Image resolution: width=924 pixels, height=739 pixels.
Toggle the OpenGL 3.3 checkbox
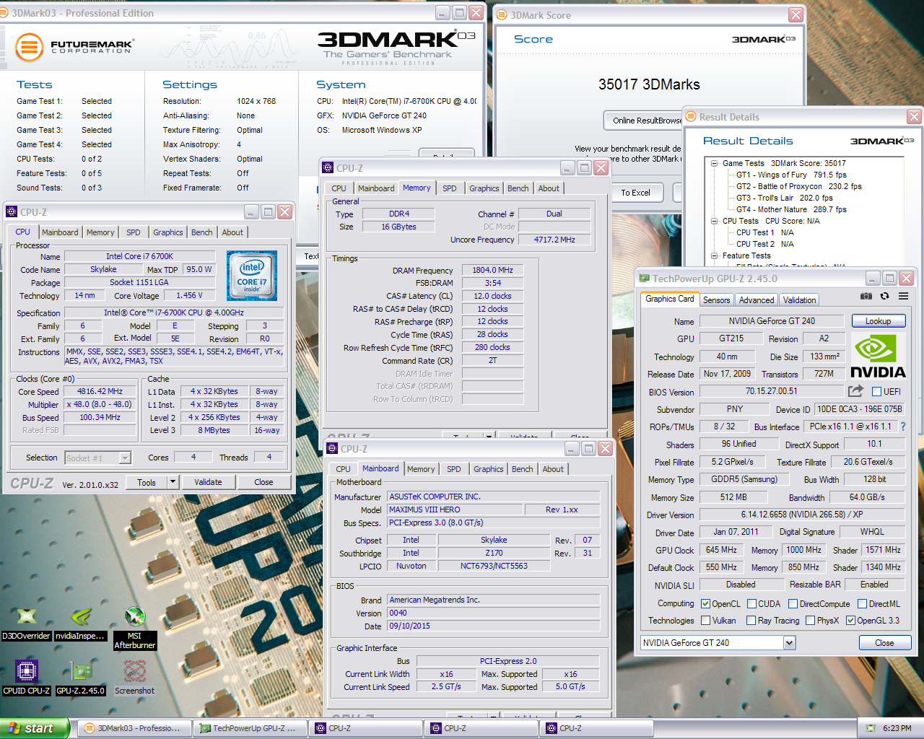[850, 621]
